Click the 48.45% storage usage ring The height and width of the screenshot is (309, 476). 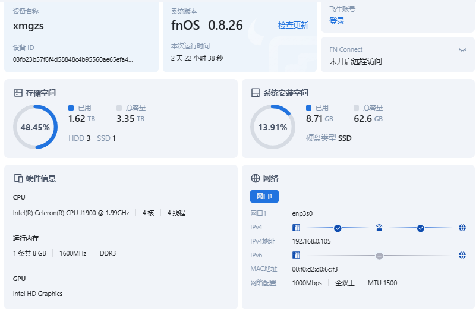(35, 127)
